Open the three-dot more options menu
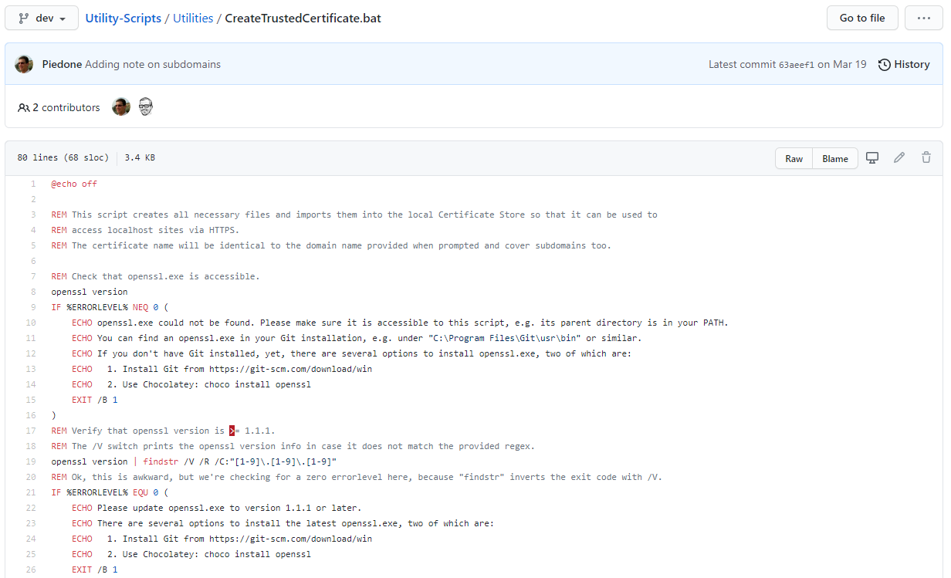The image size is (951, 578). coord(924,18)
